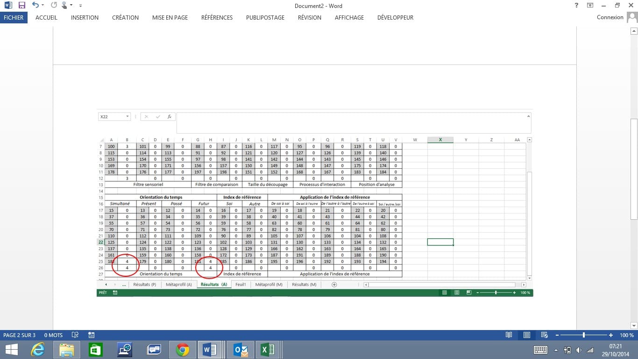Screen dimensions: 638x359
Task: Open Excel from the Windows taskbar
Action: 268,350
